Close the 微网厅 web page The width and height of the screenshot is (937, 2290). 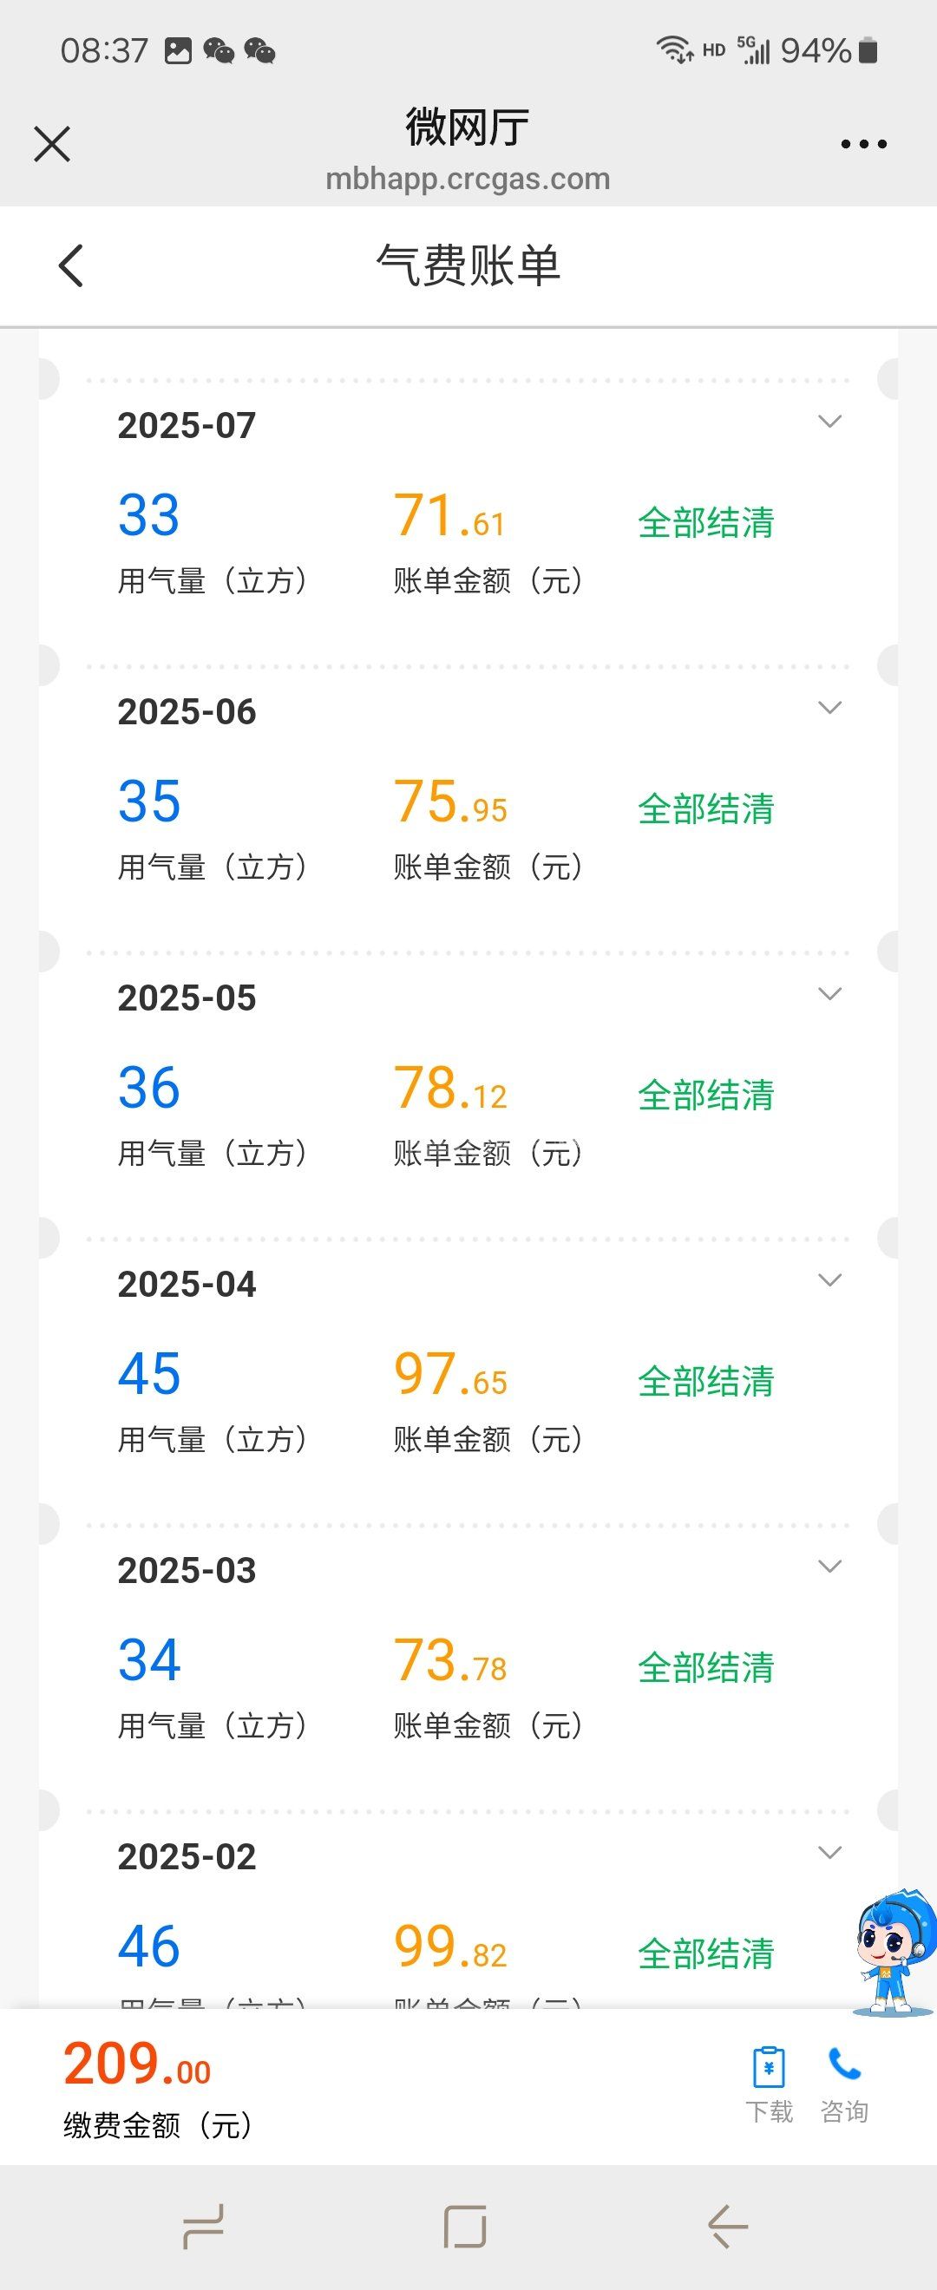pyautogui.click(x=51, y=144)
